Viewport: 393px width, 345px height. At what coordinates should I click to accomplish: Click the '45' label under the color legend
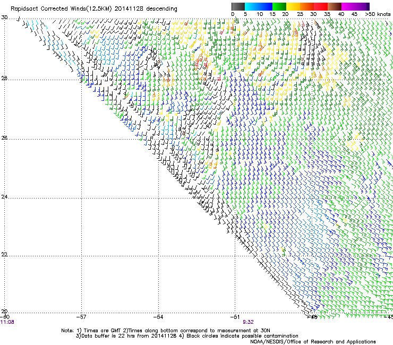pos(354,14)
